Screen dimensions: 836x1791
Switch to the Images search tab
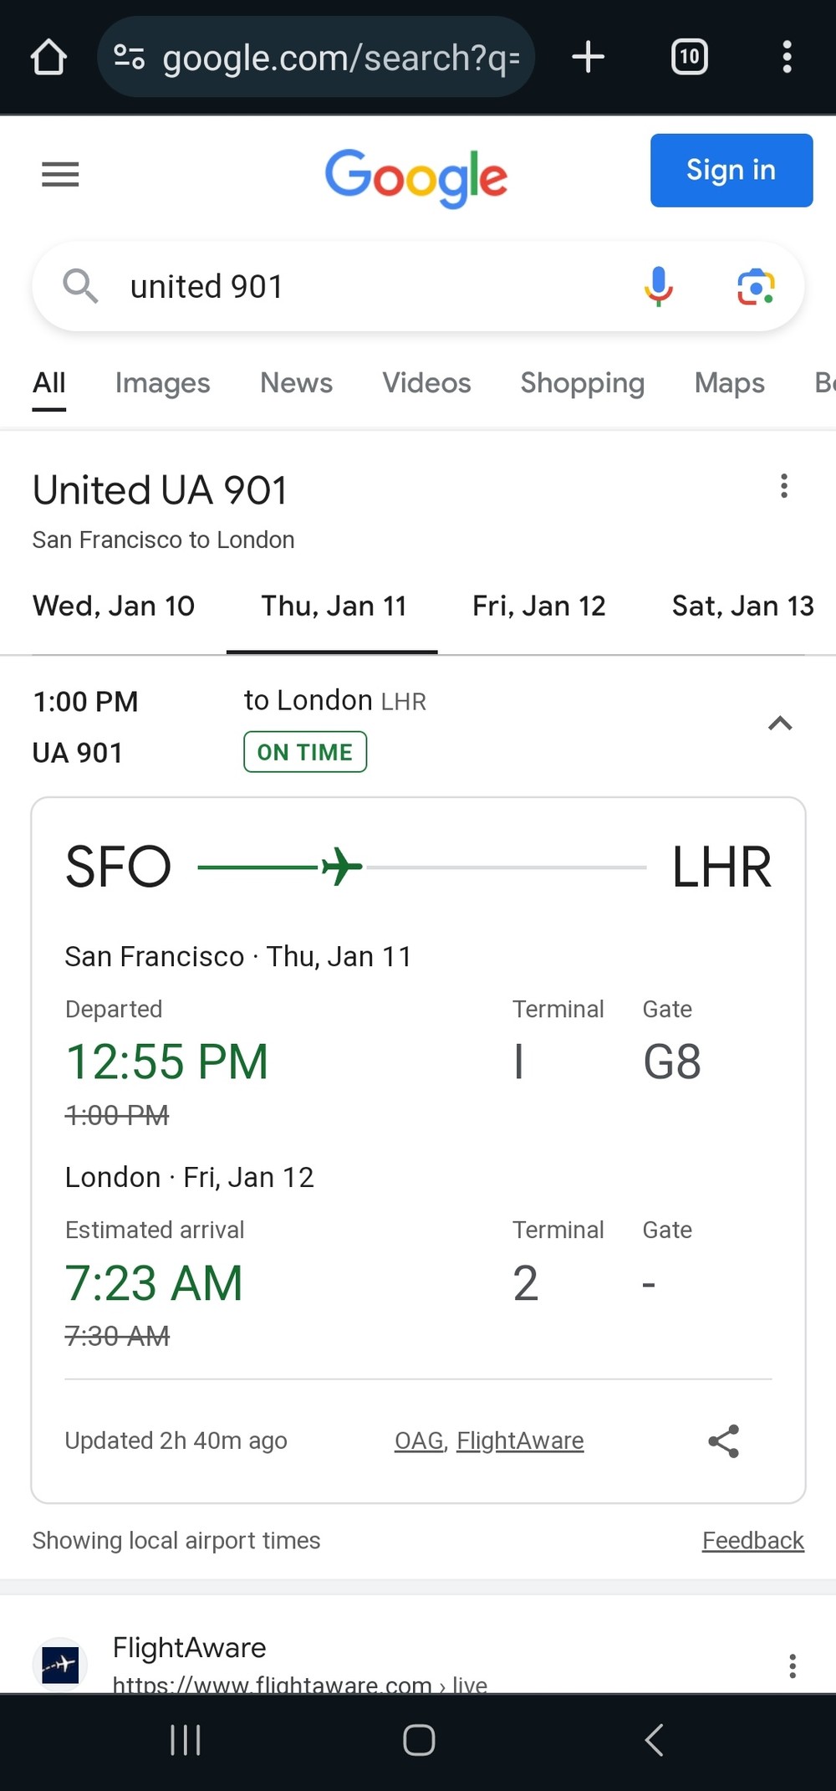coord(162,383)
